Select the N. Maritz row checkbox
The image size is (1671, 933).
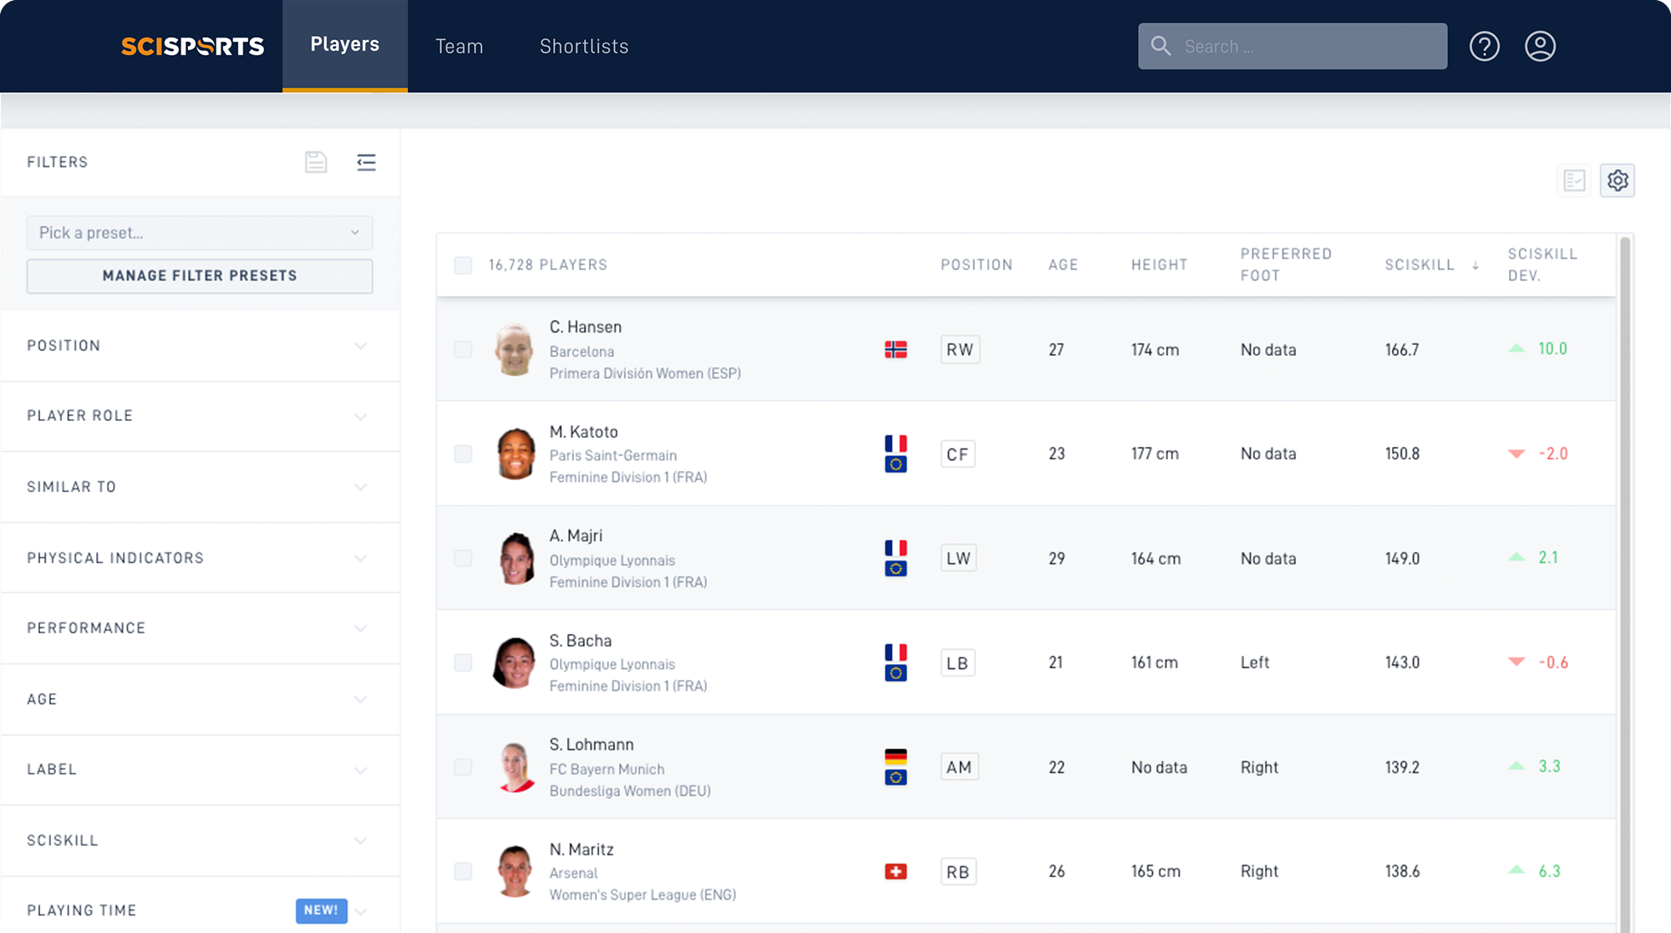coord(463,871)
